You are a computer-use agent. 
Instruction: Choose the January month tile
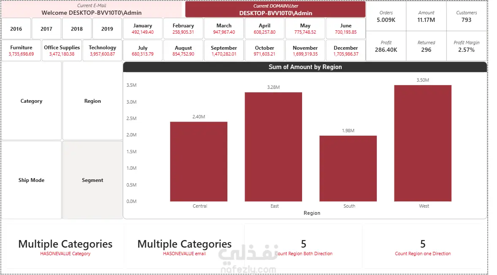point(143,29)
